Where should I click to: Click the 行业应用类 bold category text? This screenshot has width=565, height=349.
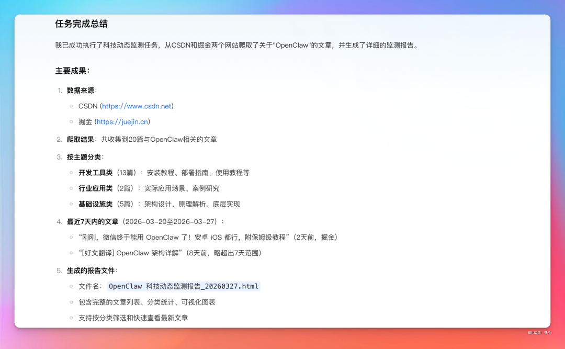click(95, 188)
